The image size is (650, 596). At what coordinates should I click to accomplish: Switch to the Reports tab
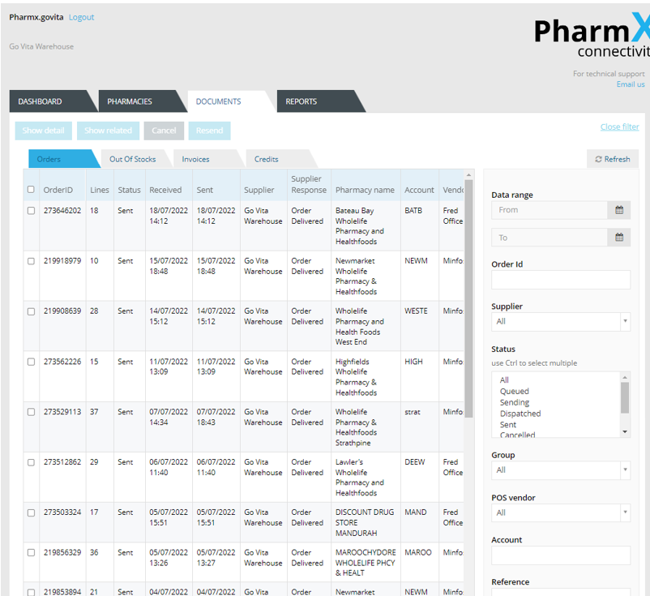click(301, 101)
